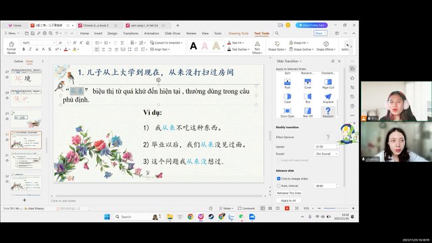
Task: Expand the Shape Outline dropdown
Action: pos(313,49)
